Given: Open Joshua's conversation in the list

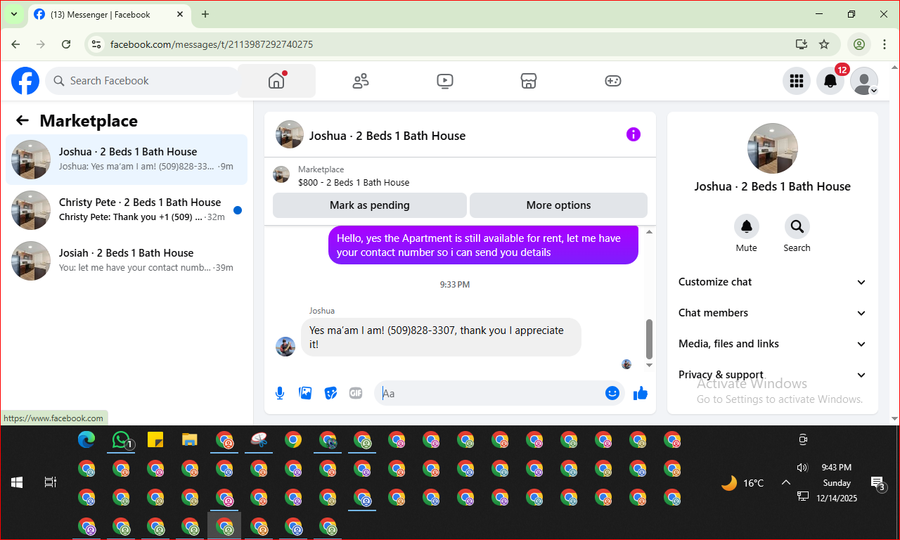Looking at the screenshot, I should click(127, 160).
